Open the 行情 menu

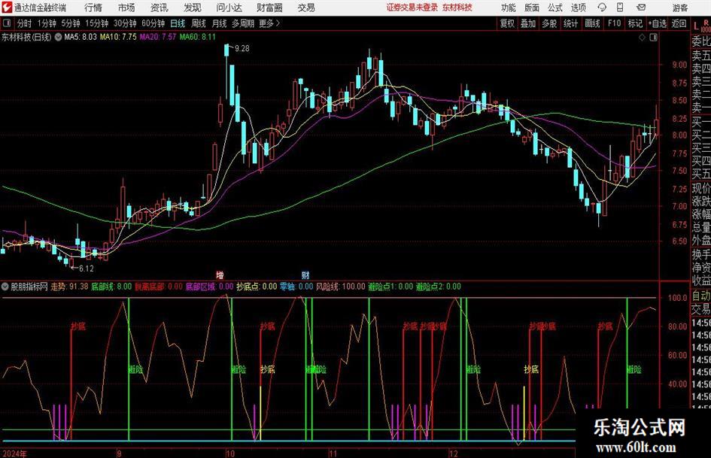click(x=93, y=8)
